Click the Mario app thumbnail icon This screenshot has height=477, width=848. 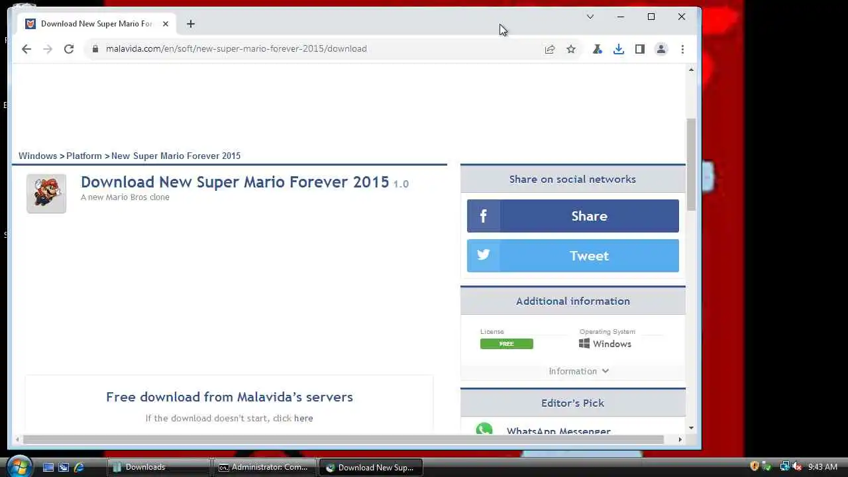[46, 193]
